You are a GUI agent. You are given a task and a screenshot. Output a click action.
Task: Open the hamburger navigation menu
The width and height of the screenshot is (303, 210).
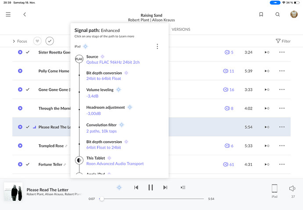pos(8,14)
